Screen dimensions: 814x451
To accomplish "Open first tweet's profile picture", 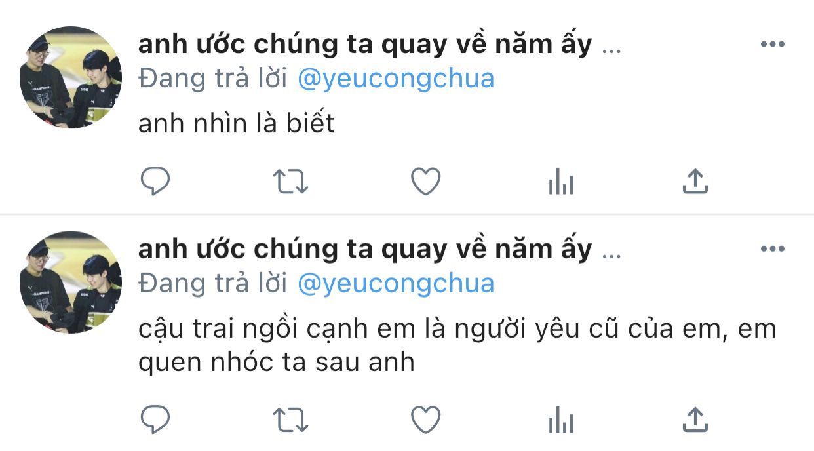I will 71,77.
